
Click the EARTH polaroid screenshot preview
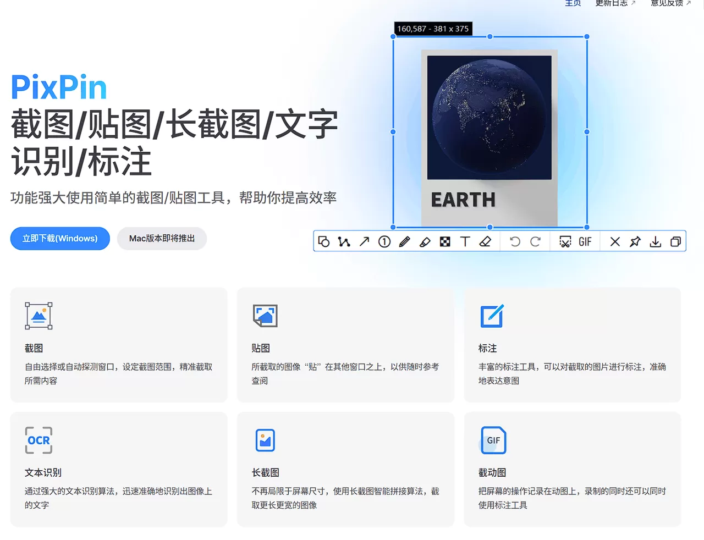point(489,132)
